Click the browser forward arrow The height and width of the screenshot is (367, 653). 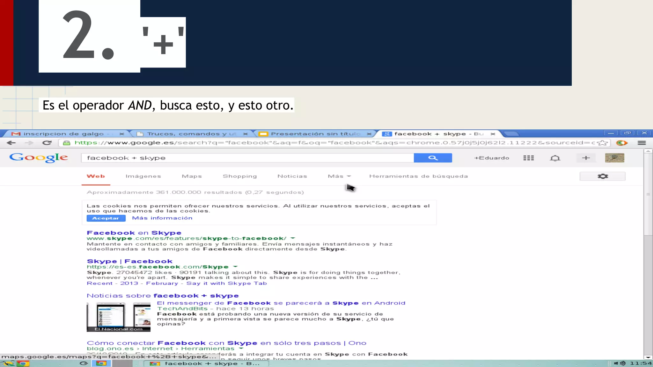point(29,143)
